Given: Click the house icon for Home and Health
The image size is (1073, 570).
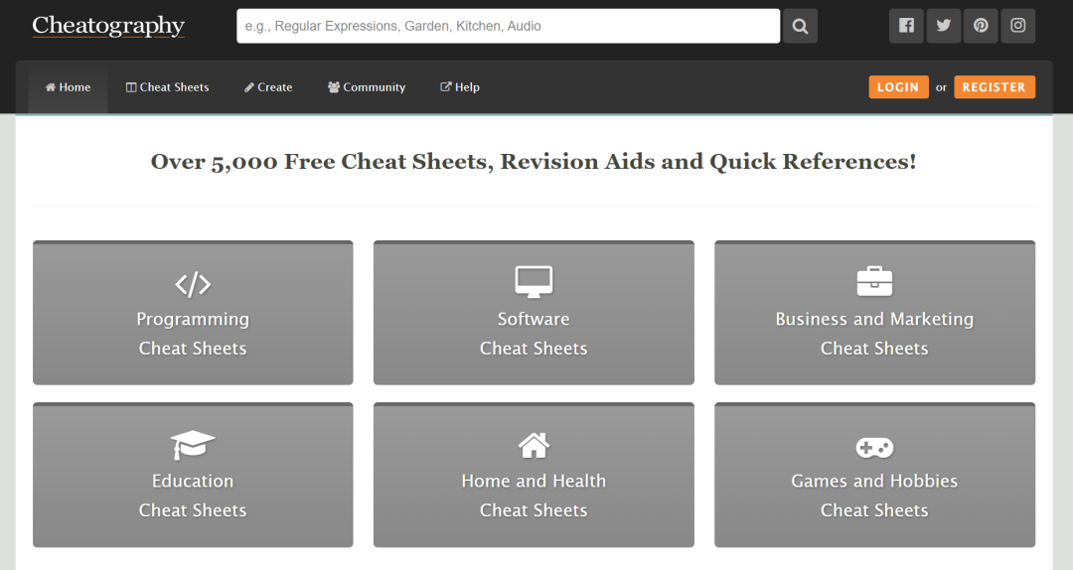Looking at the screenshot, I should click(534, 445).
